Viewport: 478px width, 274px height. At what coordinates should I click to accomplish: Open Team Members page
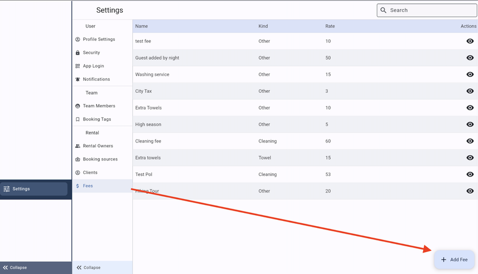[102, 106]
